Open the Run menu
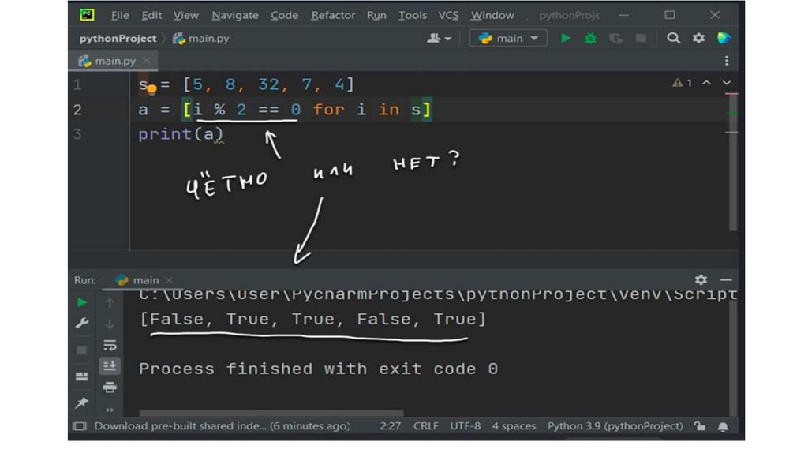The image size is (808, 453). (376, 16)
